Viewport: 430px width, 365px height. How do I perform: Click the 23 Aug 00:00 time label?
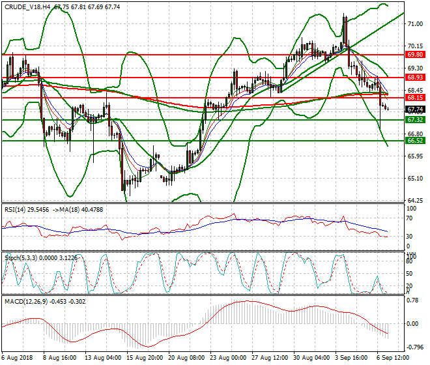pyautogui.click(x=228, y=358)
